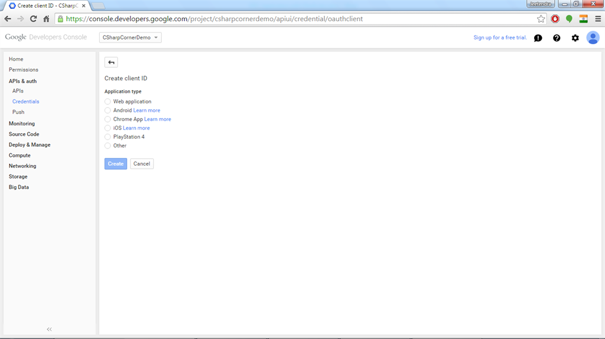This screenshot has height=339, width=605.
Task: Open the help question mark icon
Action: pos(557,38)
